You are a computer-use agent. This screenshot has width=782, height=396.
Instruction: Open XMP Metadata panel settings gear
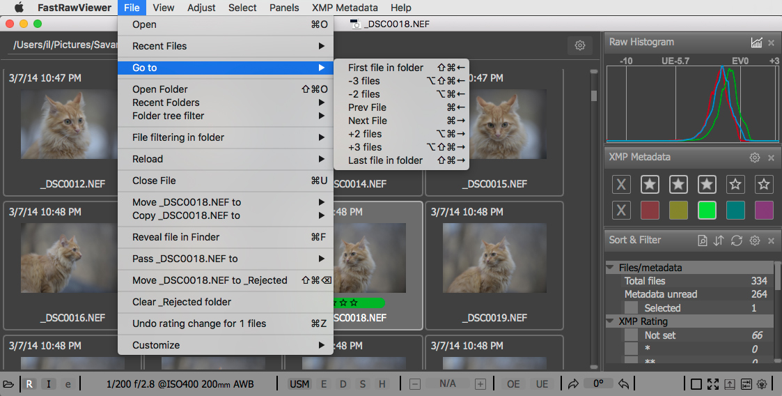pos(754,158)
